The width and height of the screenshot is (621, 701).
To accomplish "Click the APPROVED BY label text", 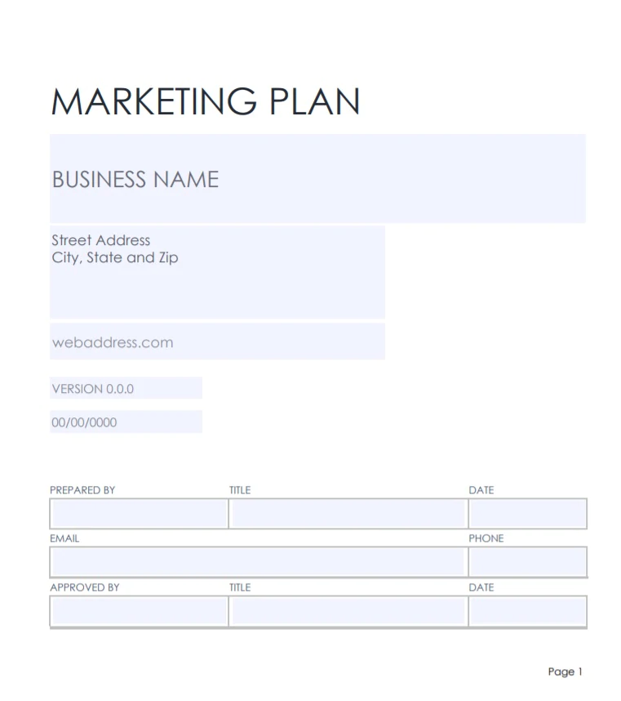I will point(85,587).
